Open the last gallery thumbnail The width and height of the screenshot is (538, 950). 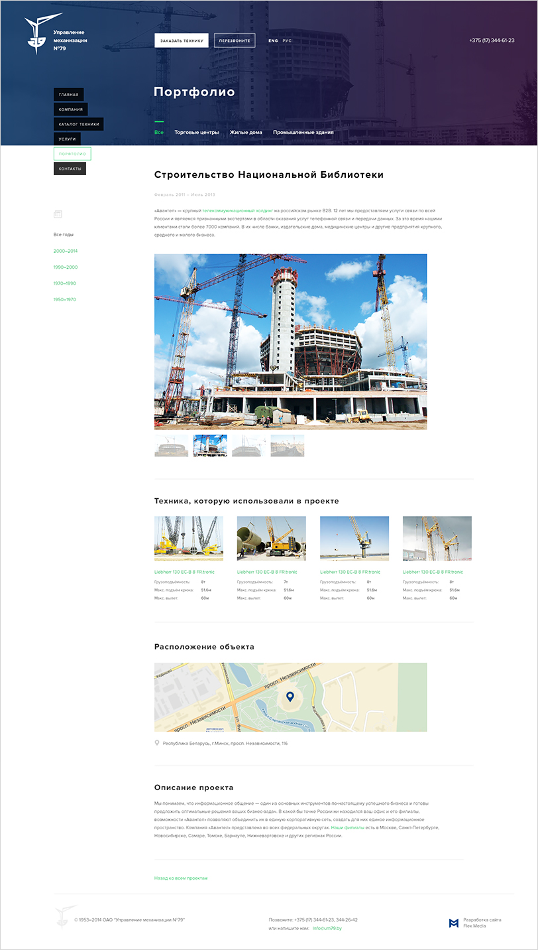(x=287, y=446)
